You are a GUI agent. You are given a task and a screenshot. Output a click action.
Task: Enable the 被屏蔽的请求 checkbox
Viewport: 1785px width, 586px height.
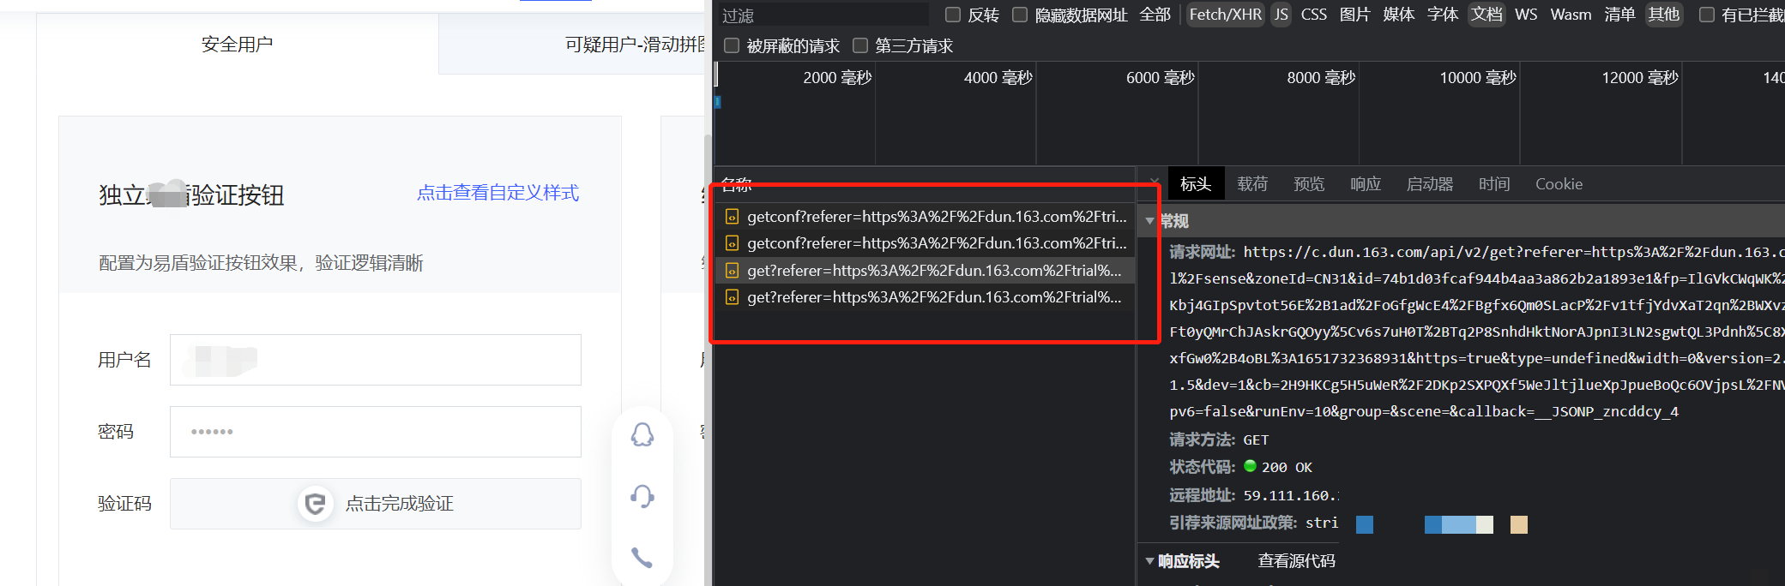[x=732, y=45]
